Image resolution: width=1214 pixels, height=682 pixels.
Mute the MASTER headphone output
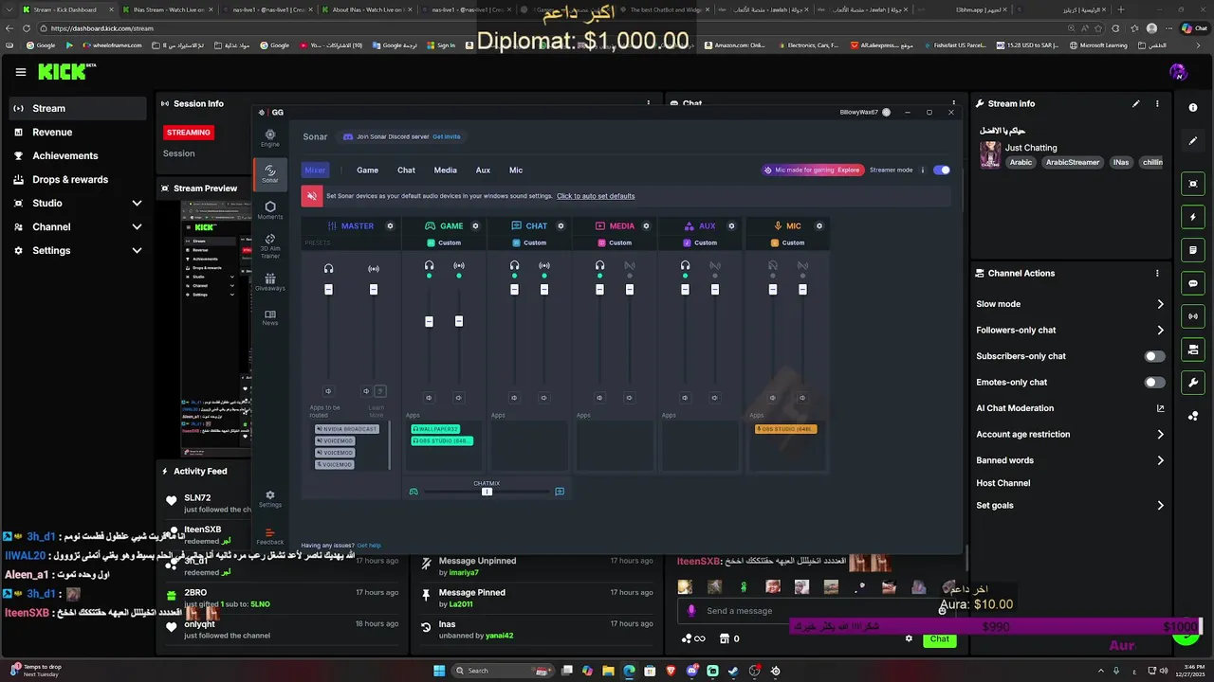point(328,391)
